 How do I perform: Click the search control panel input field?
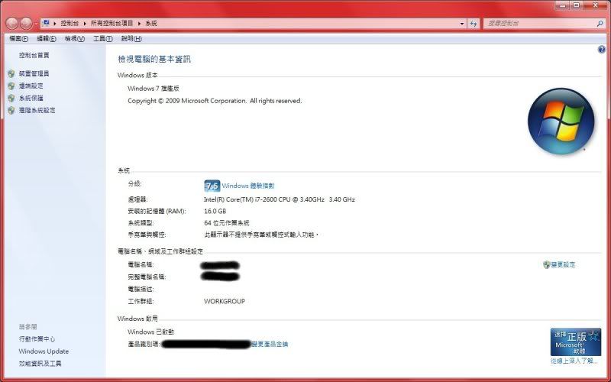point(540,24)
